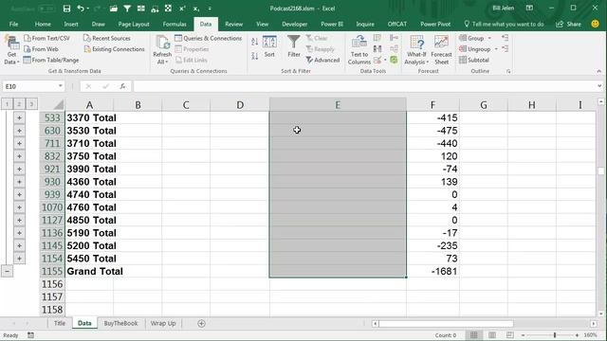Viewport: 607px width, 341px height.
Task: Select the cell with value -1681
Action: coord(432,271)
